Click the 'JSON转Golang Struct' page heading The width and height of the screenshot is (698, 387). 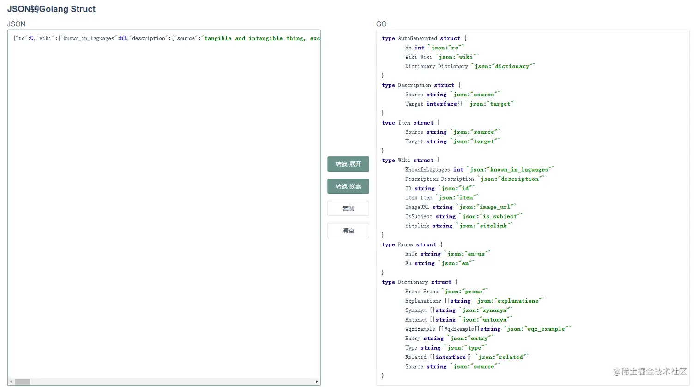pyautogui.click(x=51, y=9)
